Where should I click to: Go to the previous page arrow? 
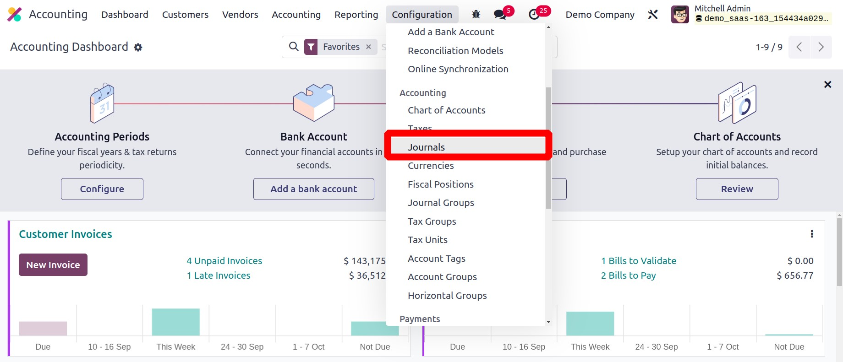coord(799,47)
